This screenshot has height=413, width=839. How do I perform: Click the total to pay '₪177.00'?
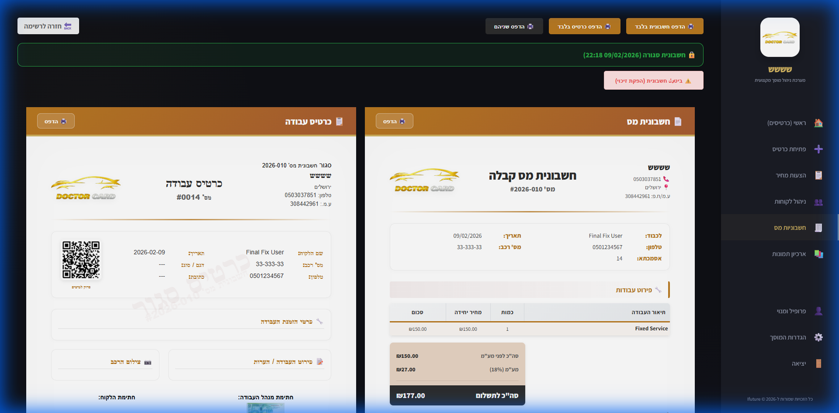pyautogui.click(x=411, y=396)
